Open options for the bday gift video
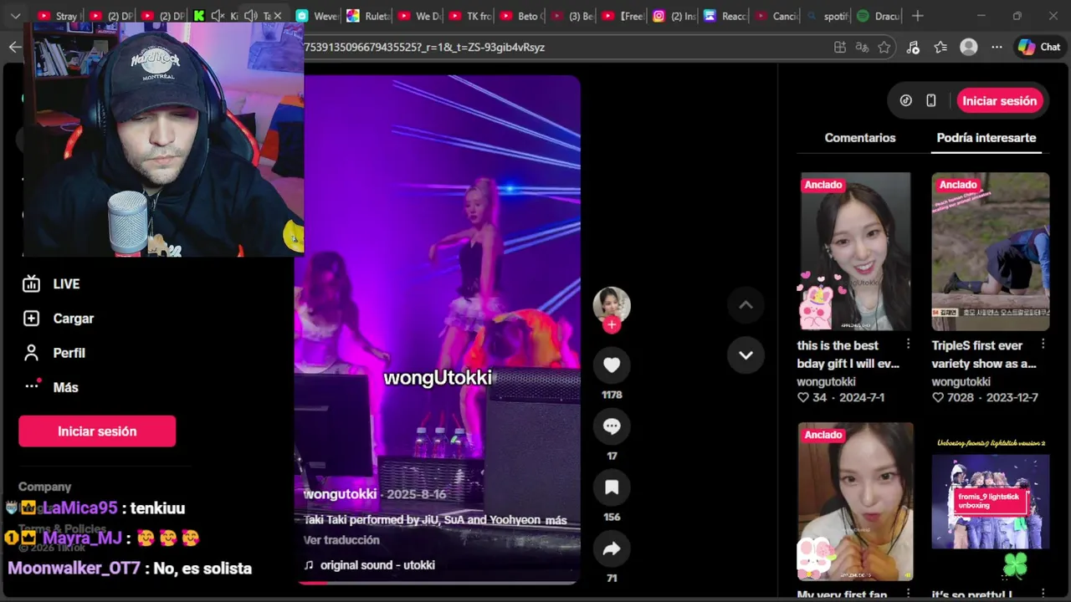 click(x=908, y=344)
